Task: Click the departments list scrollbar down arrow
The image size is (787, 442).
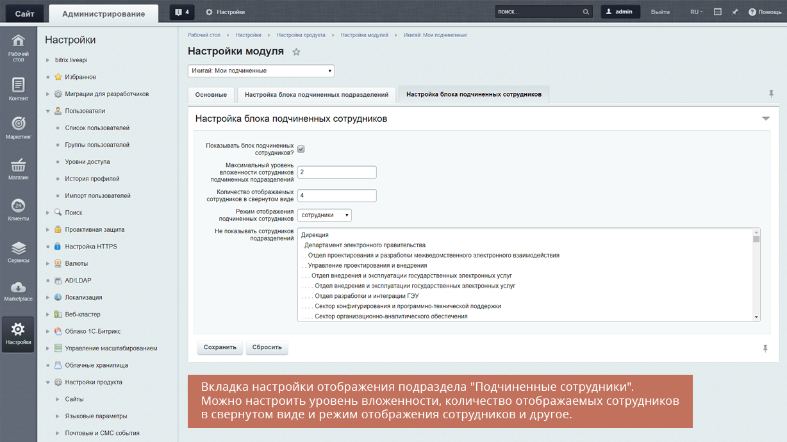Action: 756,317
